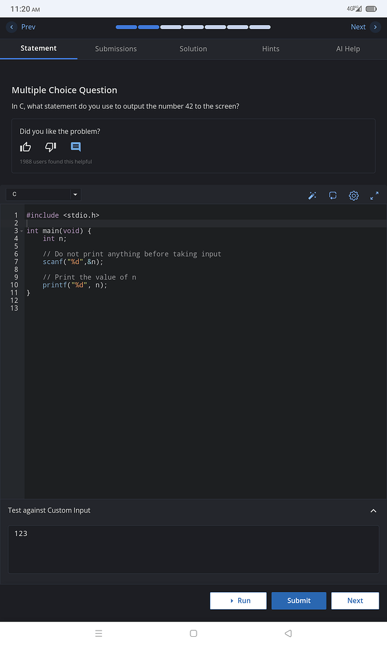The image size is (387, 645).
Task: Open the editor settings gear
Action: coord(354,195)
